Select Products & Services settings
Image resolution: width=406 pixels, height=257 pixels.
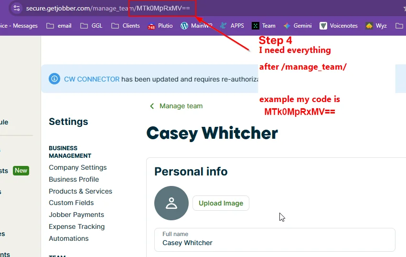(80, 191)
